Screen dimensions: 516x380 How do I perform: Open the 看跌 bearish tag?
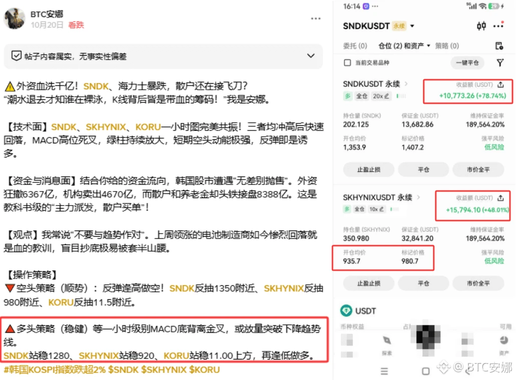76,25
